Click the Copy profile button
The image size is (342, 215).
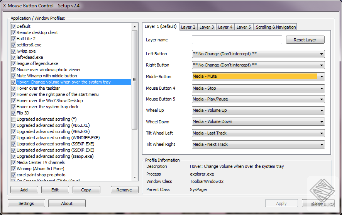tap(86, 190)
